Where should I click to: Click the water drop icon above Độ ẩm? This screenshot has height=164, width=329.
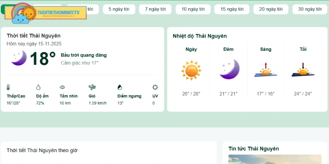point(38,87)
